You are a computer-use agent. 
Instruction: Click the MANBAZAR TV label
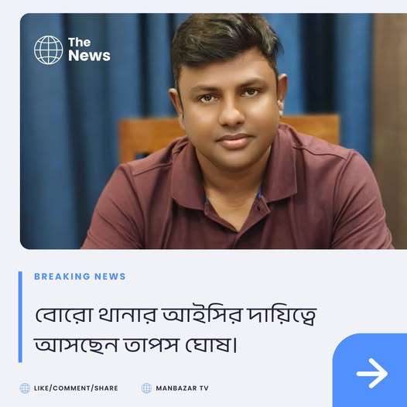point(182,388)
